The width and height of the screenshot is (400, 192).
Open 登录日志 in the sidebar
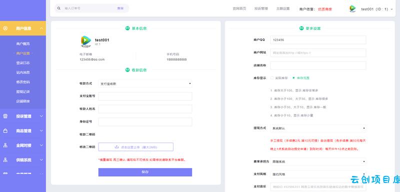pos(23,63)
